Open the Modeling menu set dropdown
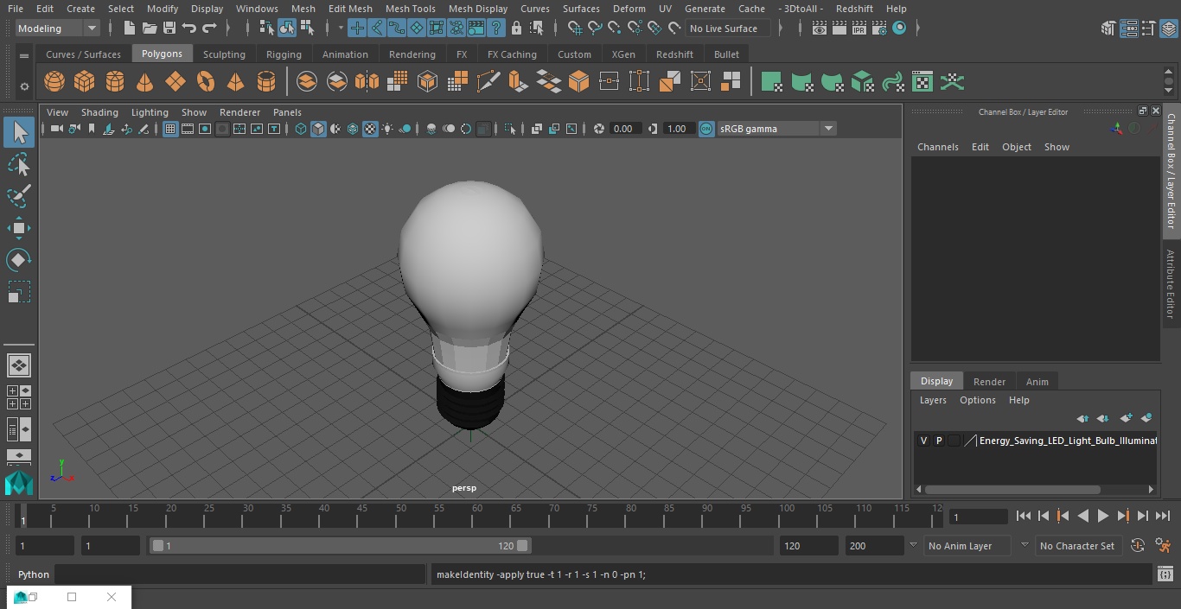 [x=58, y=29]
